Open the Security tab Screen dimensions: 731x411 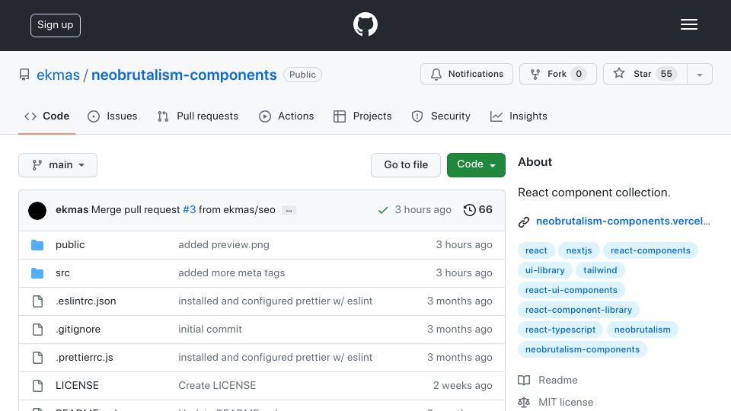point(441,116)
